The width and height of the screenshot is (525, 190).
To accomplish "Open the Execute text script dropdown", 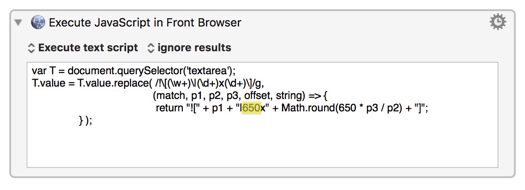I will [88, 47].
